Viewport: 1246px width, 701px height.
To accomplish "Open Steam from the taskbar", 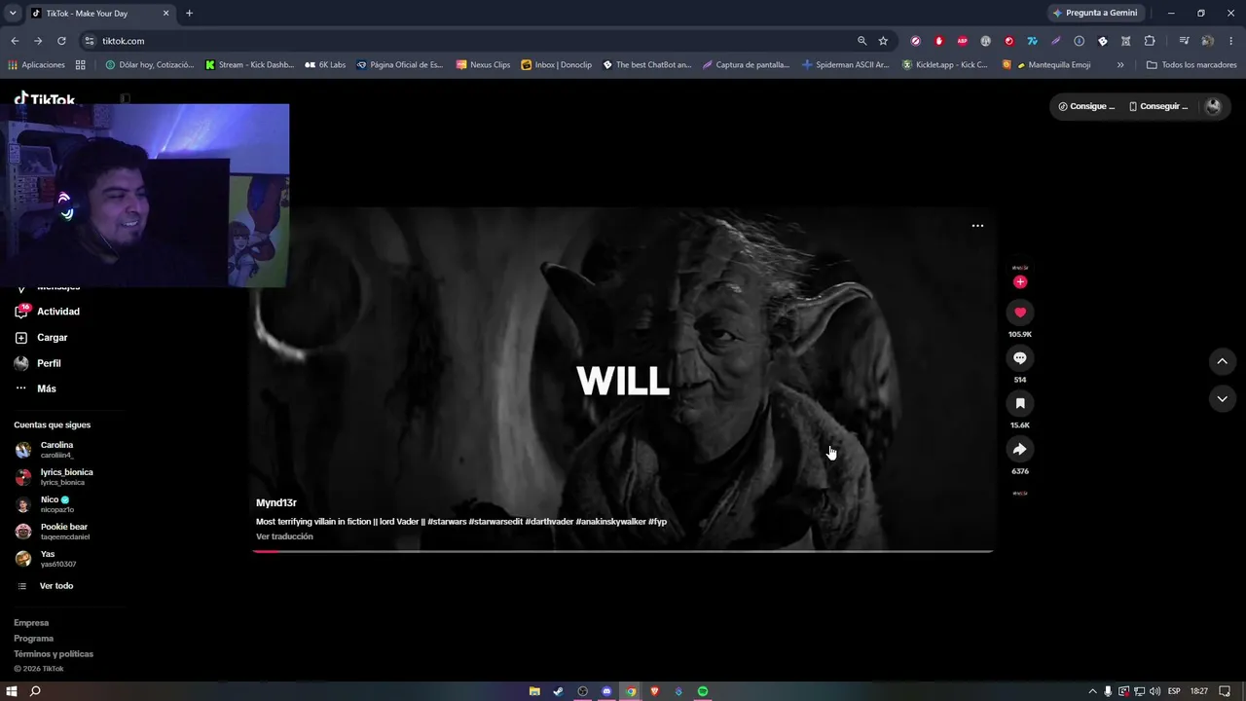I will click(558, 691).
